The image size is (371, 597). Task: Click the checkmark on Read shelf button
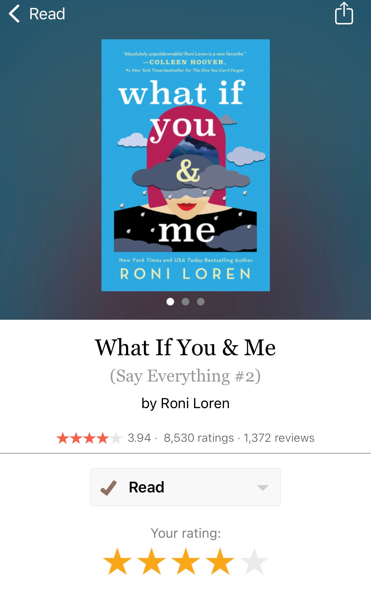tap(108, 487)
